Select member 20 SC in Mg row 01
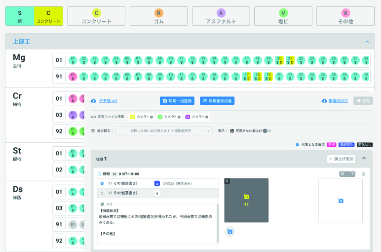This screenshot has width=381, height=252. (279, 60)
